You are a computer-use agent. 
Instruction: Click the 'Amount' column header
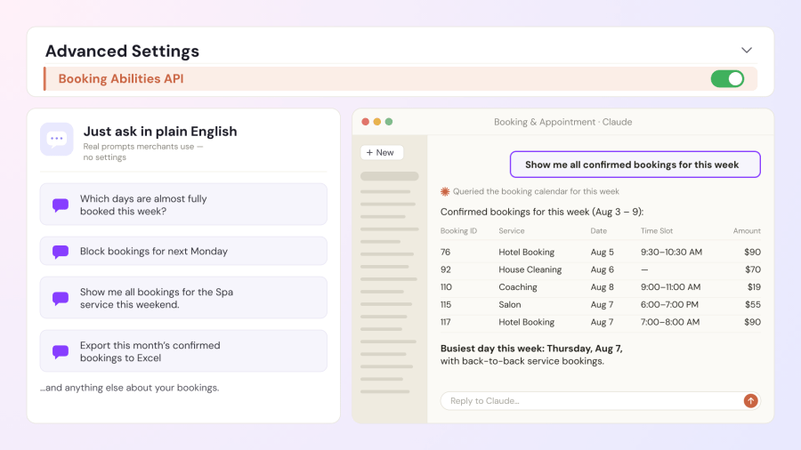tap(747, 230)
